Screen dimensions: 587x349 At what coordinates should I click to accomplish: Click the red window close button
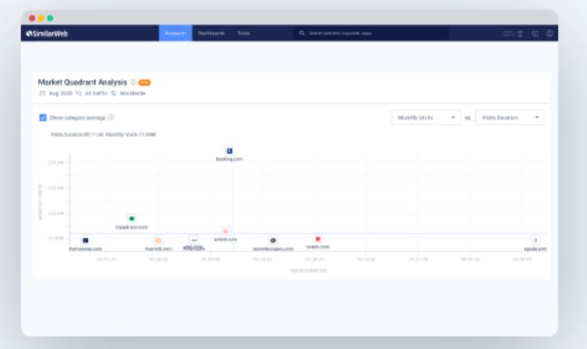(x=32, y=18)
